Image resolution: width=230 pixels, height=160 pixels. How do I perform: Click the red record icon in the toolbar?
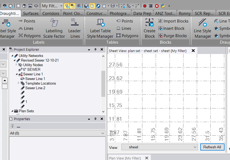pyautogui.click(x=144, y=6)
